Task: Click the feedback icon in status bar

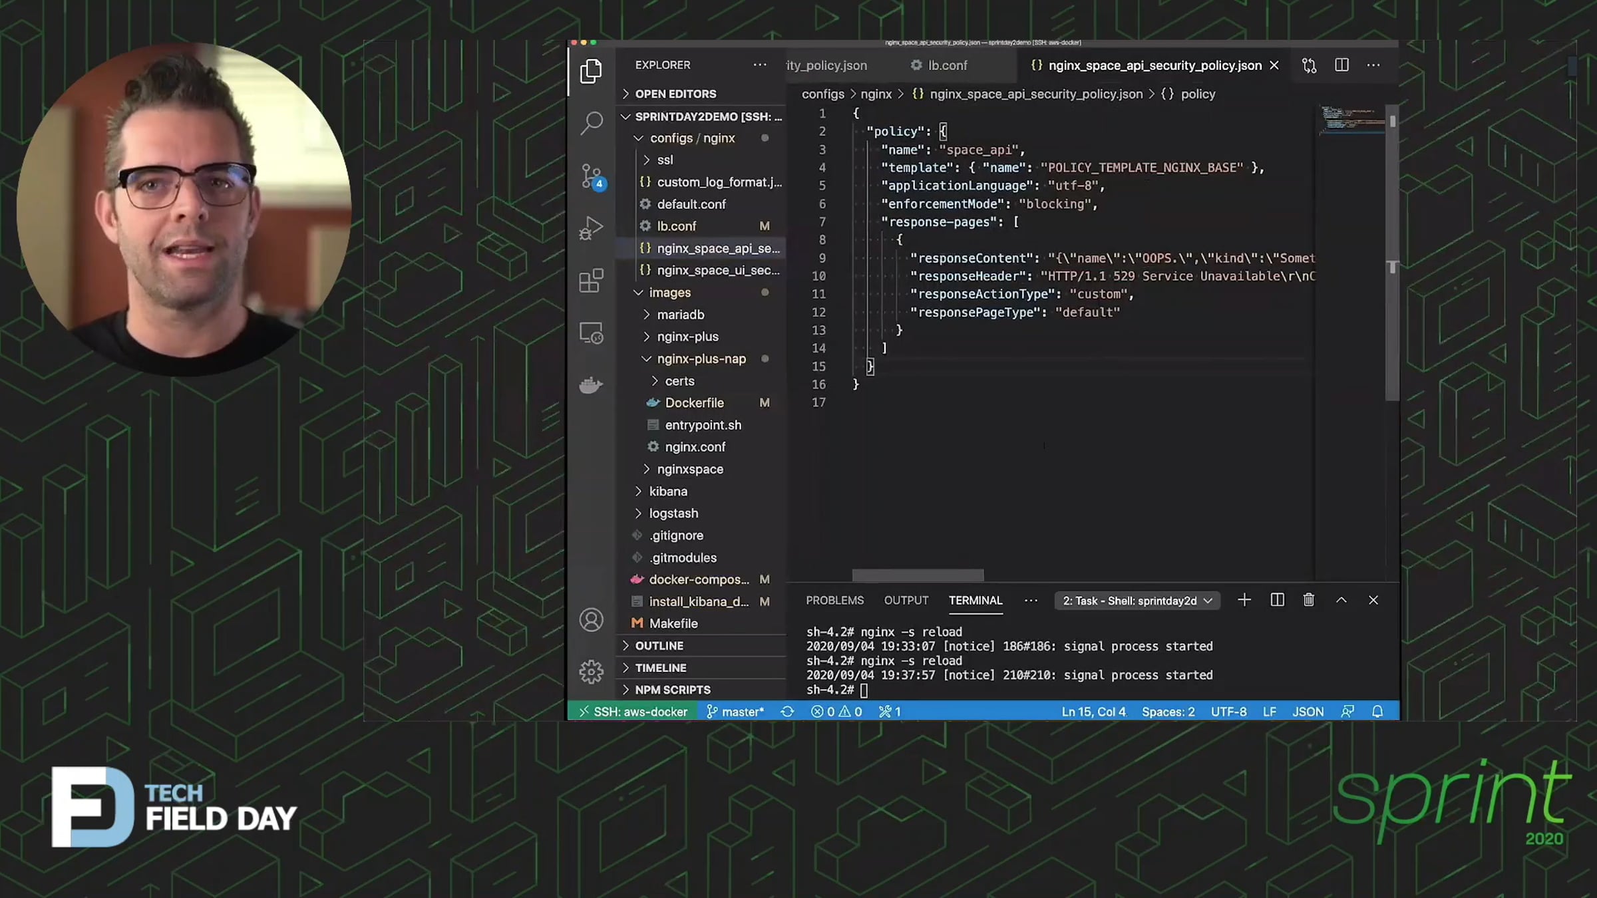Action: (1347, 712)
